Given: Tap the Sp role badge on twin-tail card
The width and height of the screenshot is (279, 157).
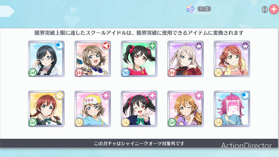Looking at the screenshot, I should (x=126, y=72).
